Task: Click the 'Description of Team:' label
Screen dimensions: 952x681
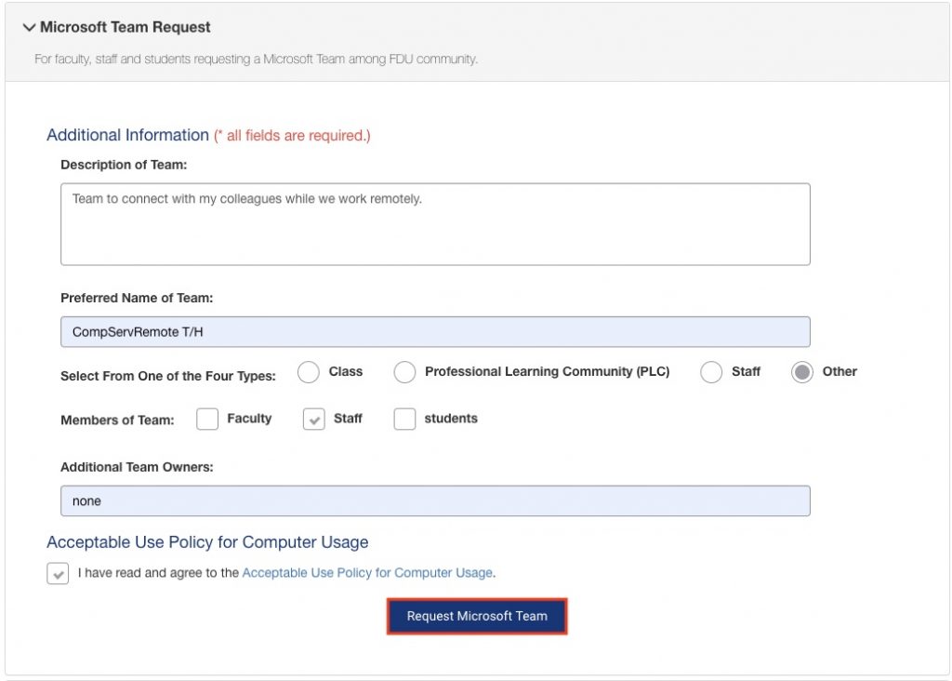Action: [124, 165]
